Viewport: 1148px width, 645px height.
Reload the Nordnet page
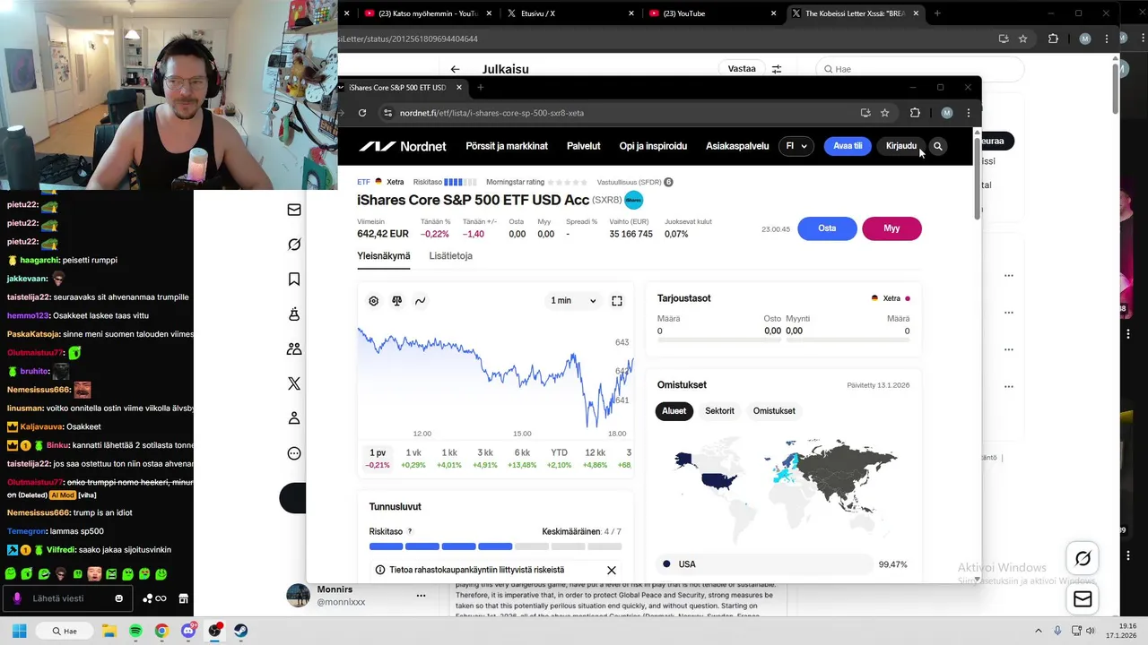(362, 113)
